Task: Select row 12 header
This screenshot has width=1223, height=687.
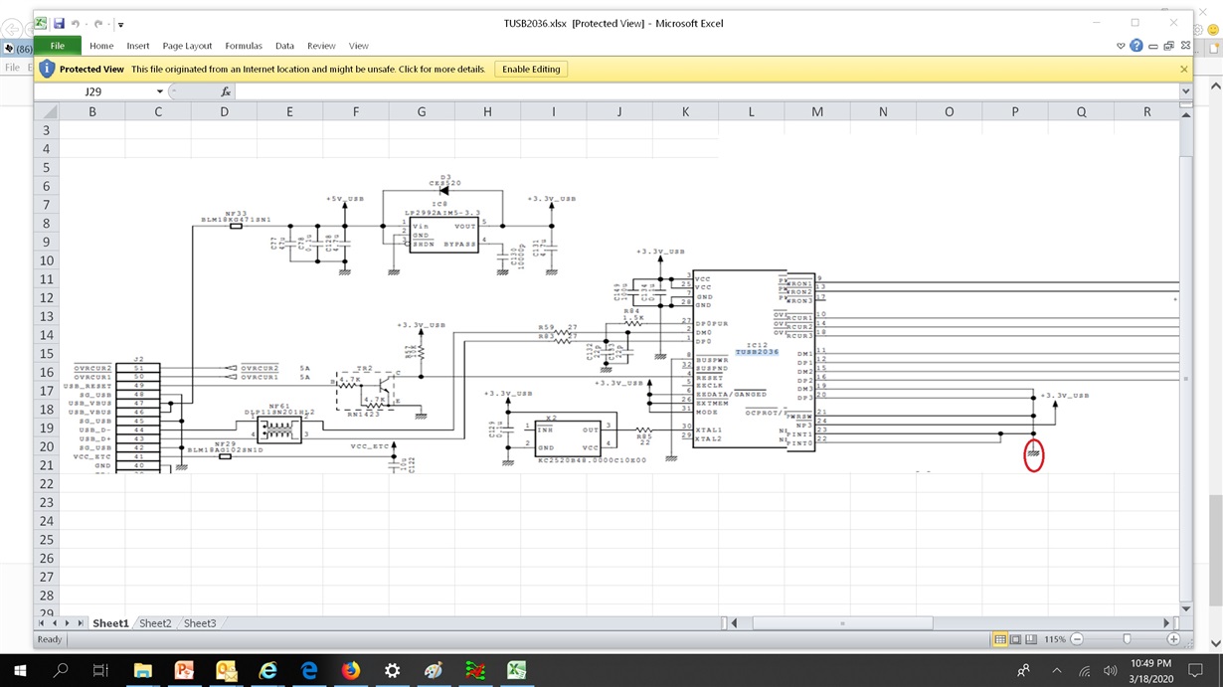Action: point(46,298)
